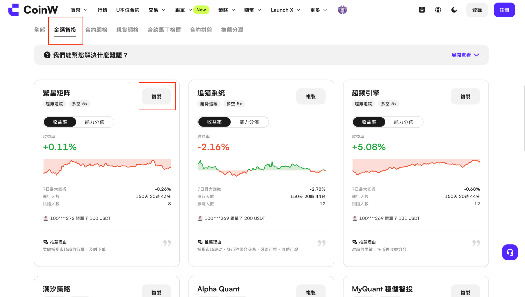
Task: Click quotation mark icon in 追猎系统 card
Action: [322, 243]
